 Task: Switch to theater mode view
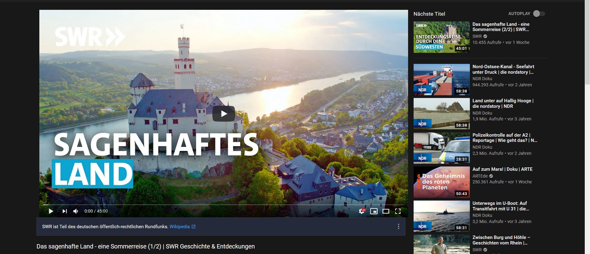coord(386,211)
